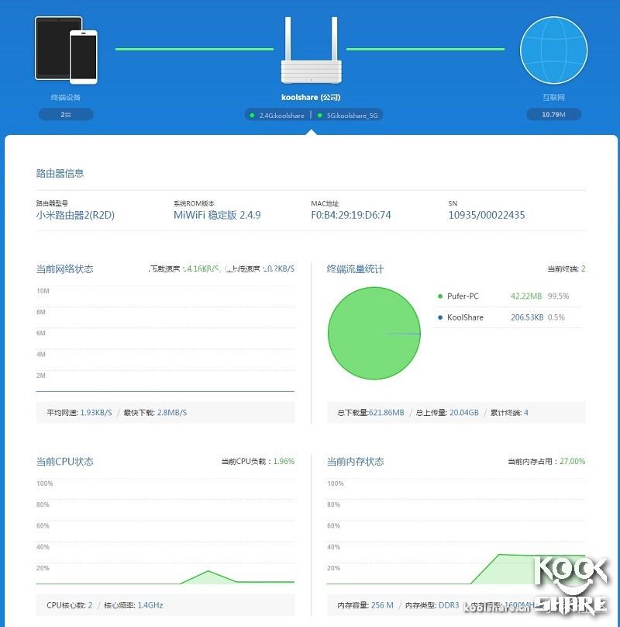Select serial number 10935/00022435
The height and width of the screenshot is (627, 620).
(x=487, y=215)
